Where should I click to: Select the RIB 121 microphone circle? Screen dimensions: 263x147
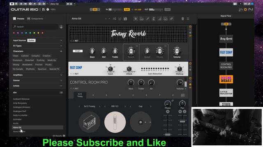click(x=115, y=122)
